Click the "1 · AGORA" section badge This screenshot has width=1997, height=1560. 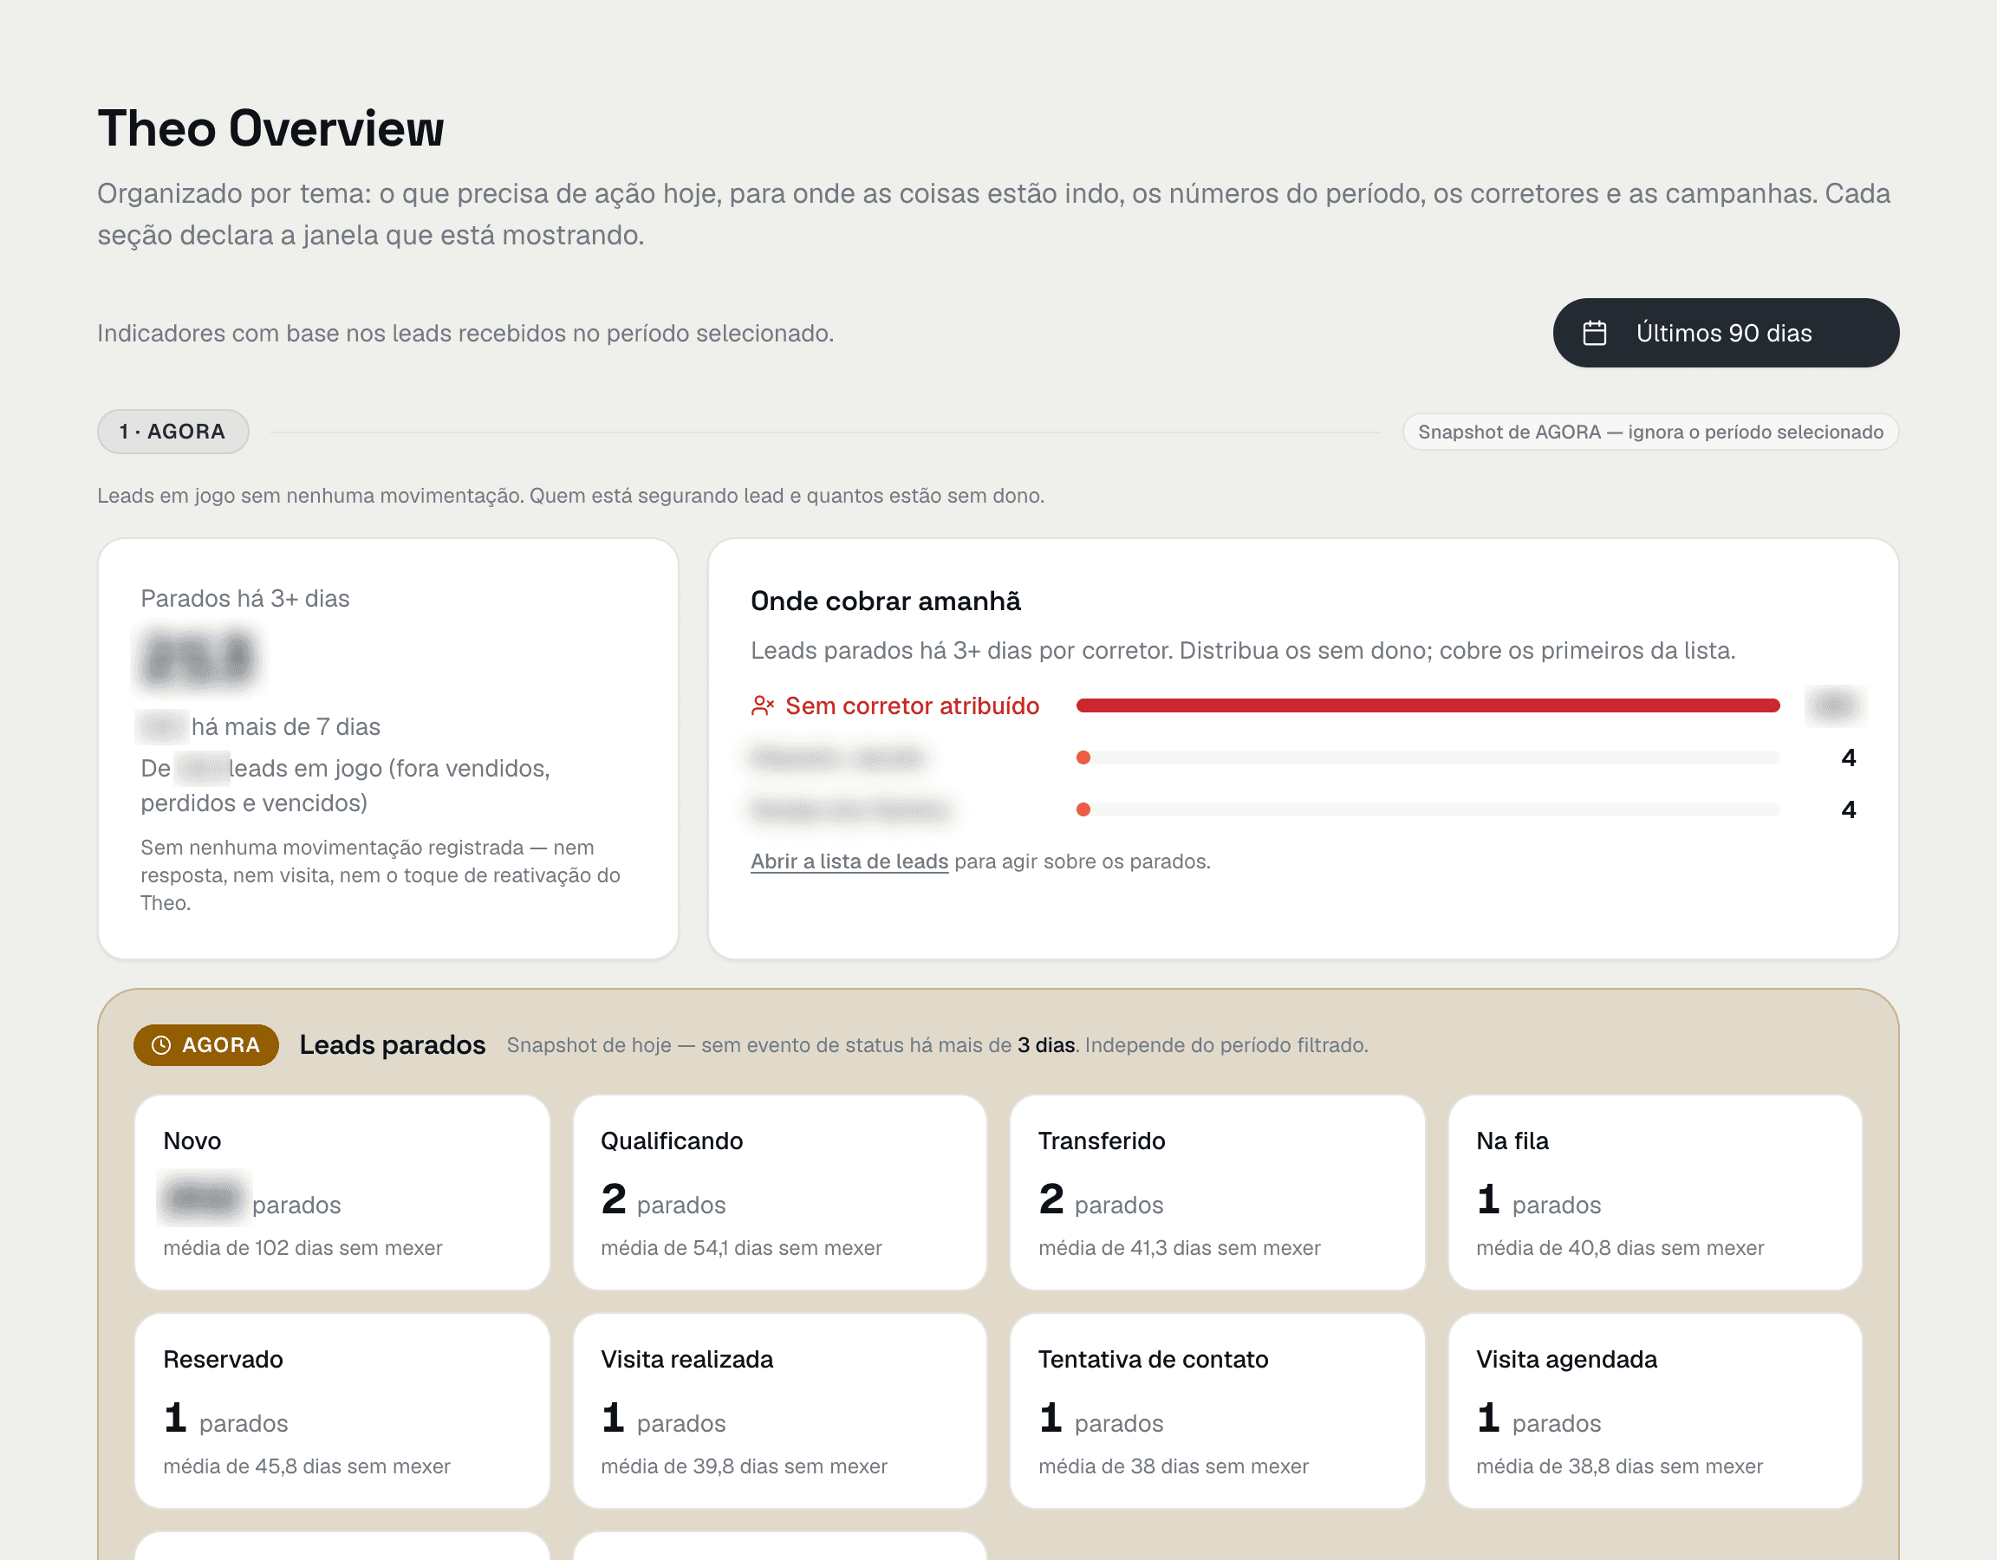172,432
